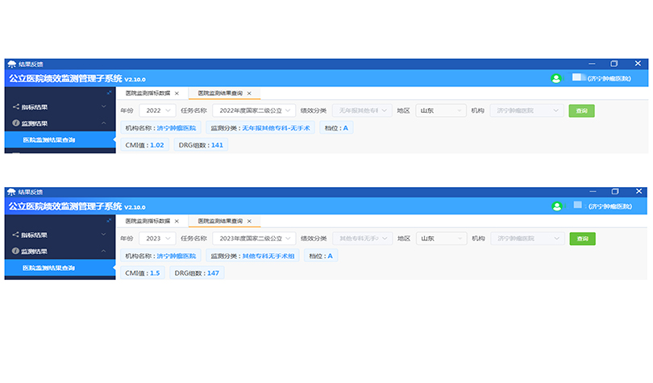Screen dimensions: 653x383
Task: Select 医院监测结果查询 in upper window sidebar
Action: click(x=60, y=139)
